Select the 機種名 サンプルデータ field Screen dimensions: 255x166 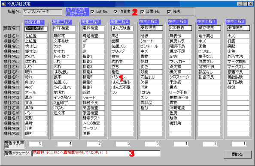click(x=42, y=12)
